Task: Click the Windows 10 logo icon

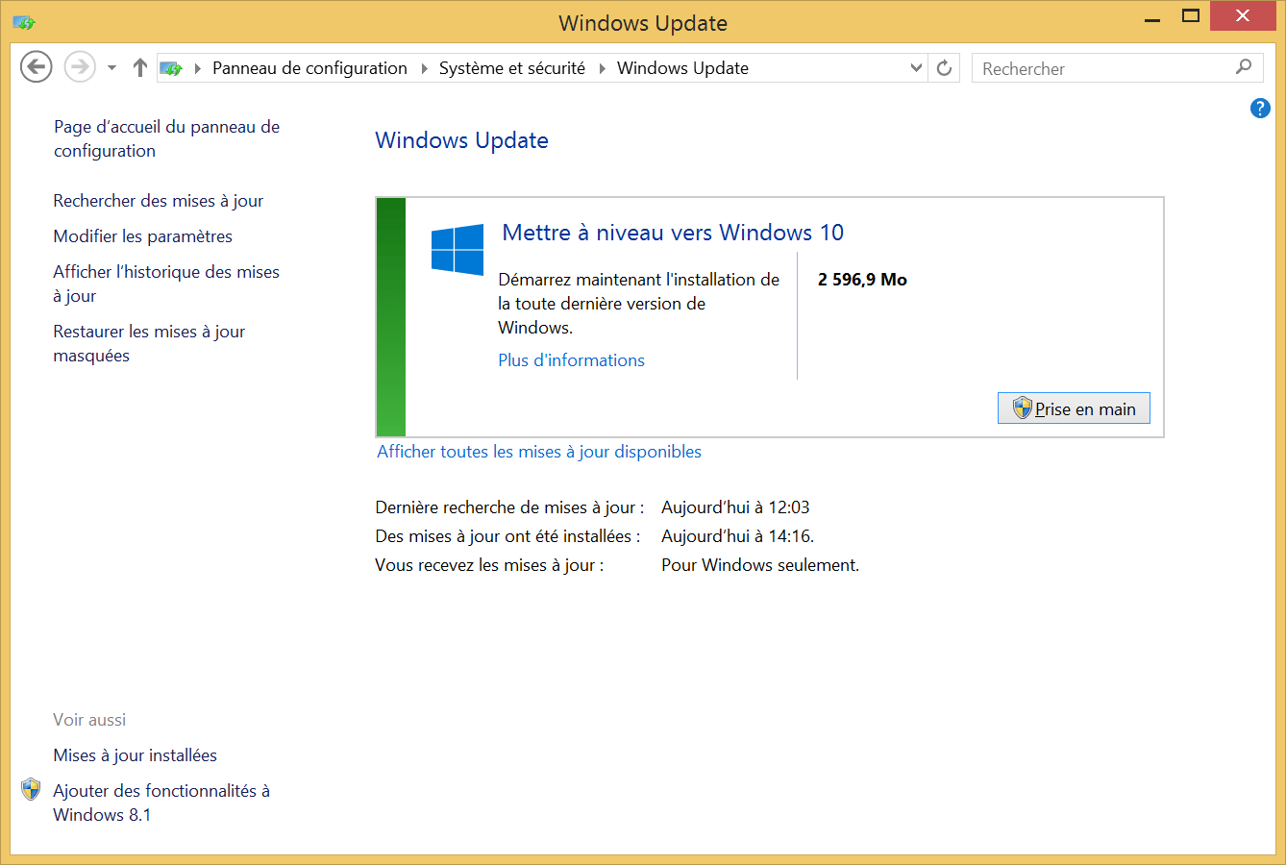Action: coord(458,250)
